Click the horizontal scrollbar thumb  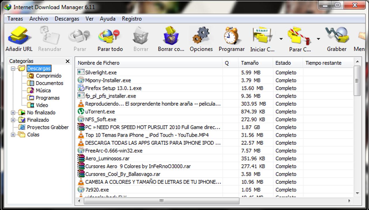161,201
